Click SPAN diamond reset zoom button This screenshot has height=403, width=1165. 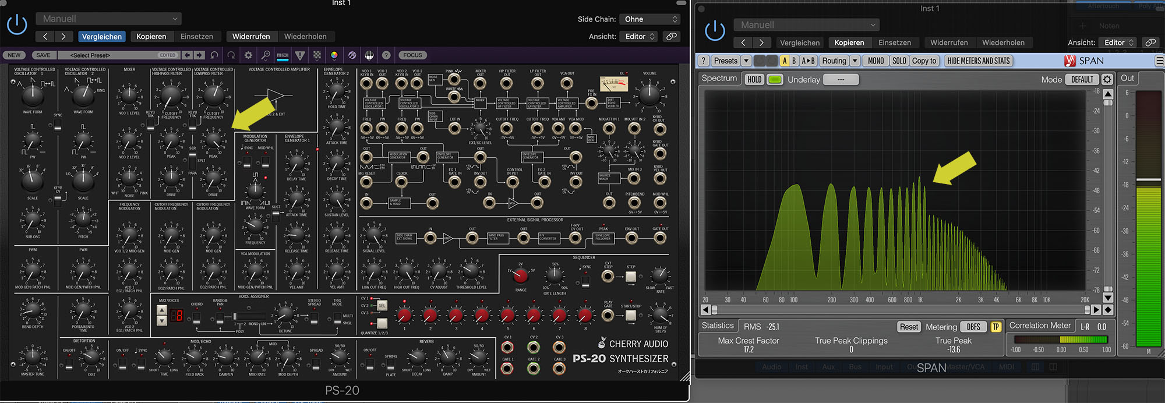pyautogui.click(x=1108, y=310)
